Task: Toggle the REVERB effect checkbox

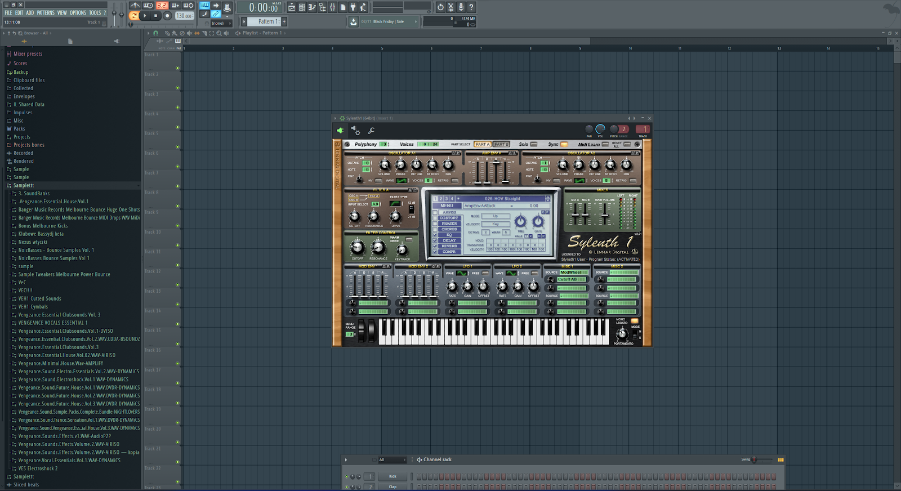Action: click(x=435, y=246)
